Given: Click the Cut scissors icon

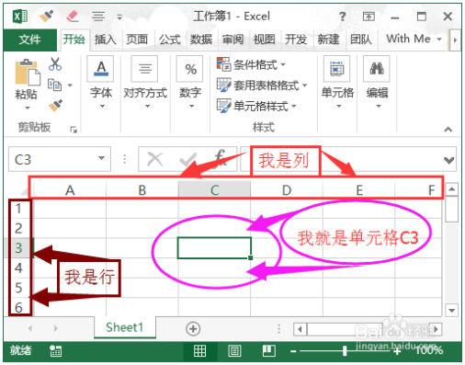Looking at the screenshot, I should (55, 64).
